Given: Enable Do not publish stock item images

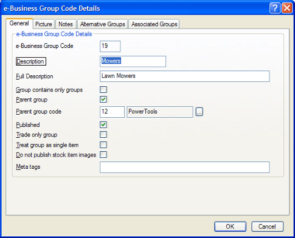Looking at the screenshot, I should (103, 155).
